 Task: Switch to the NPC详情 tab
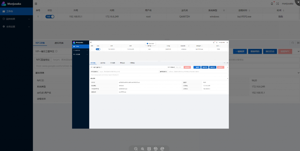point(40,43)
